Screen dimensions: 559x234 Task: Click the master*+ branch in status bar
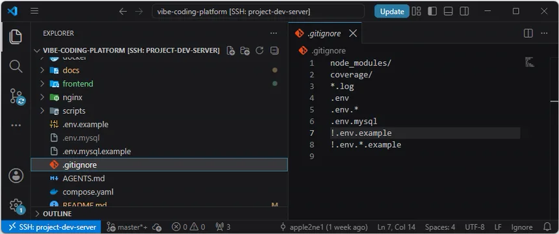tap(127, 227)
